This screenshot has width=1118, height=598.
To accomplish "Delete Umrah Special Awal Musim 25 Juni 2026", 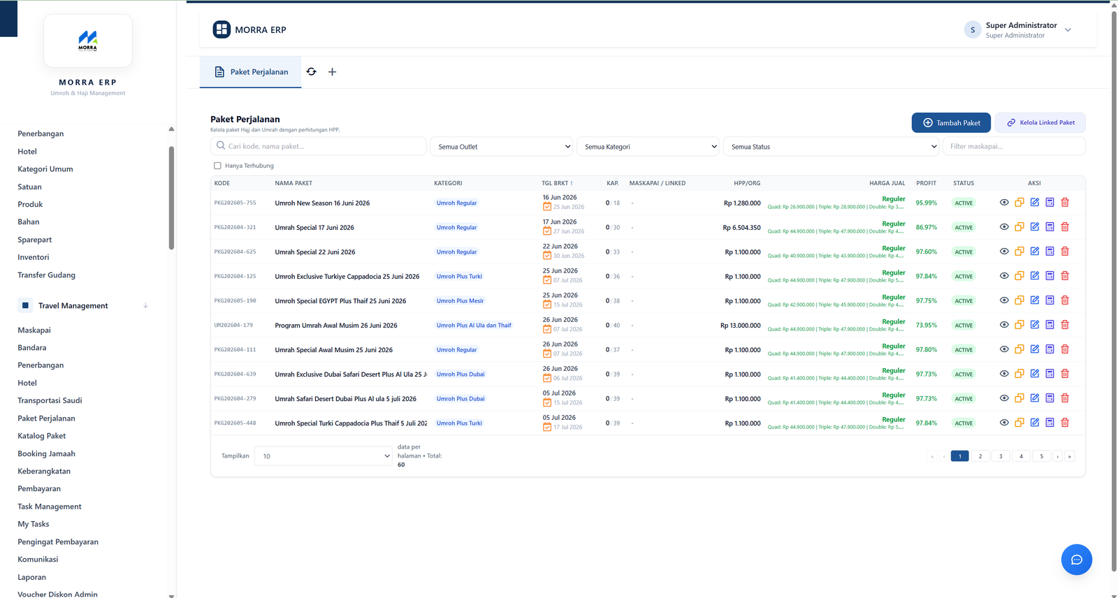I will (1065, 349).
